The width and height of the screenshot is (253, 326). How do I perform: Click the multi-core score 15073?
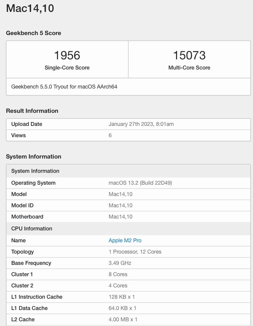coord(189,55)
